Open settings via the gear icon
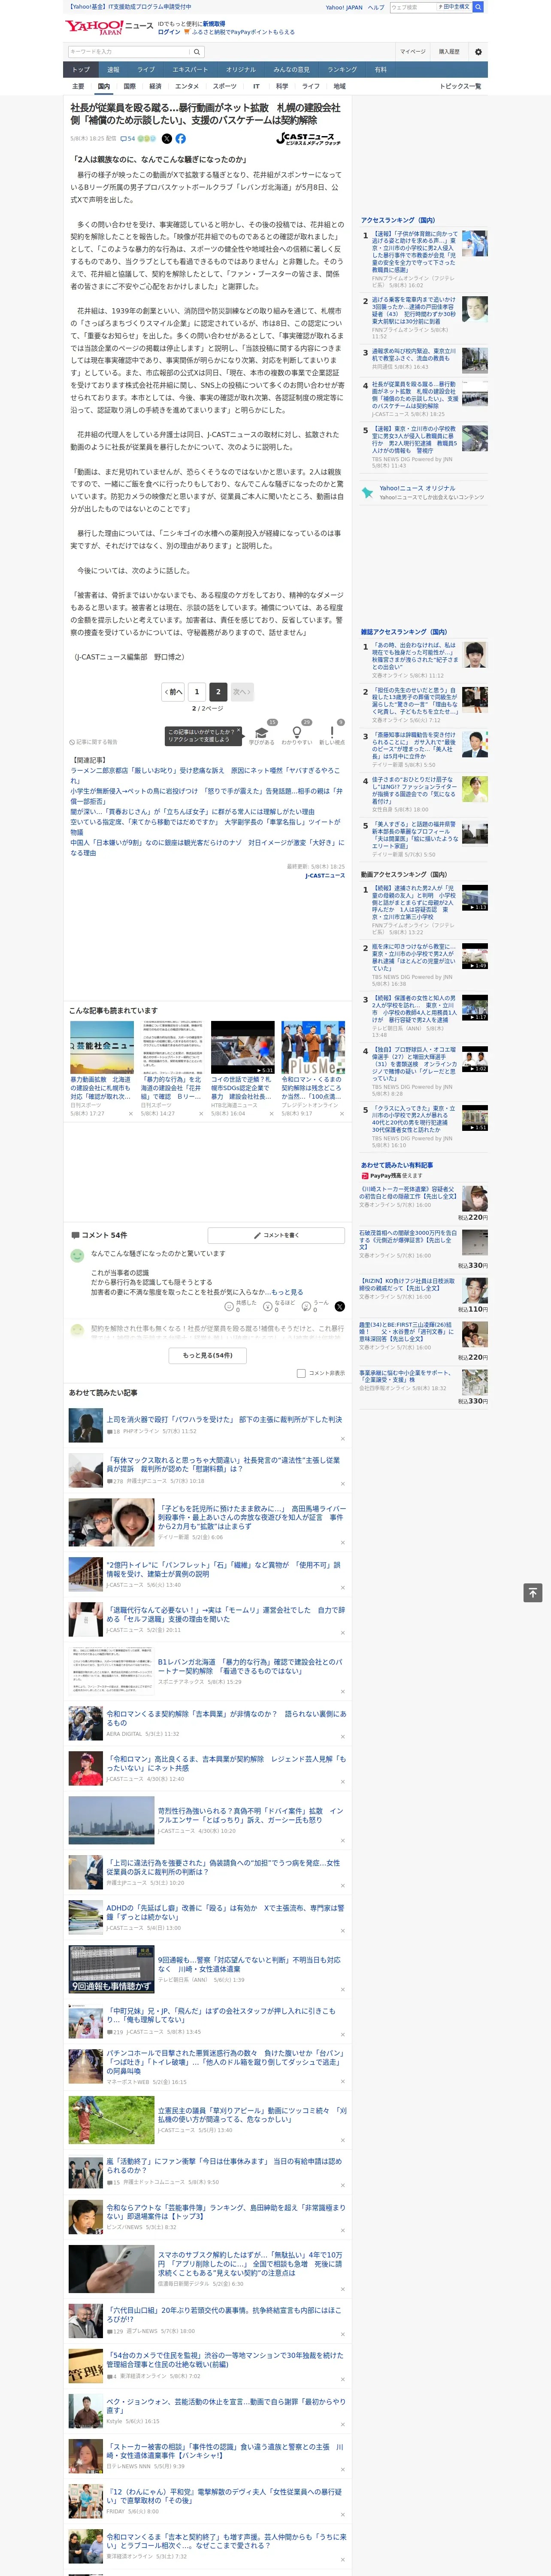The height and width of the screenshot is (2576, 551). pyautogui.click(x=478, y=52)
